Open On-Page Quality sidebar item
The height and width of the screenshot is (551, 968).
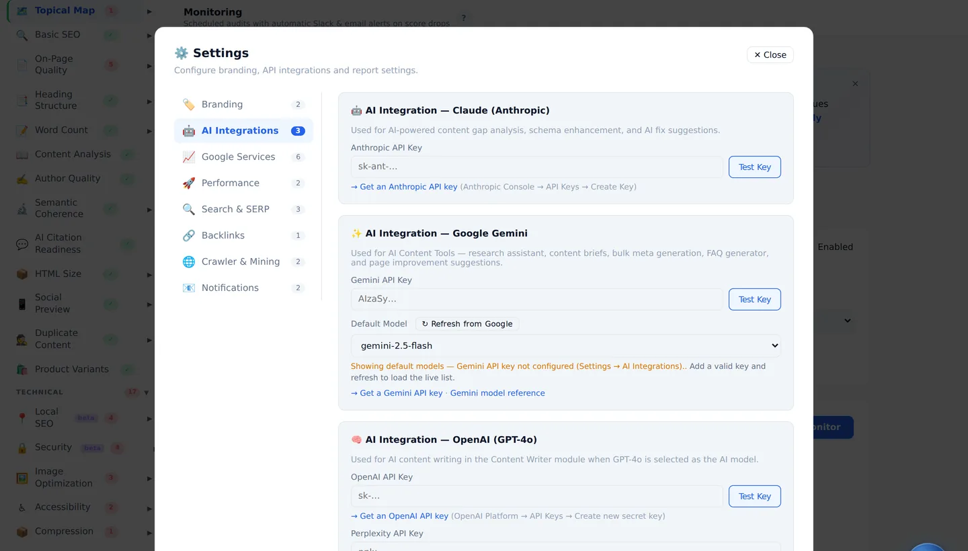pyautogui.click(x=54, y=65)
